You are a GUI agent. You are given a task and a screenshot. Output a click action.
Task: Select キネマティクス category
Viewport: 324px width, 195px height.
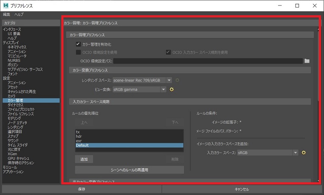(x=17, y=47)
